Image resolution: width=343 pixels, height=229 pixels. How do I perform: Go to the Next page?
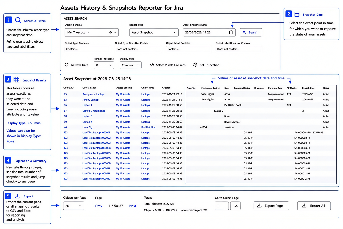133,206
